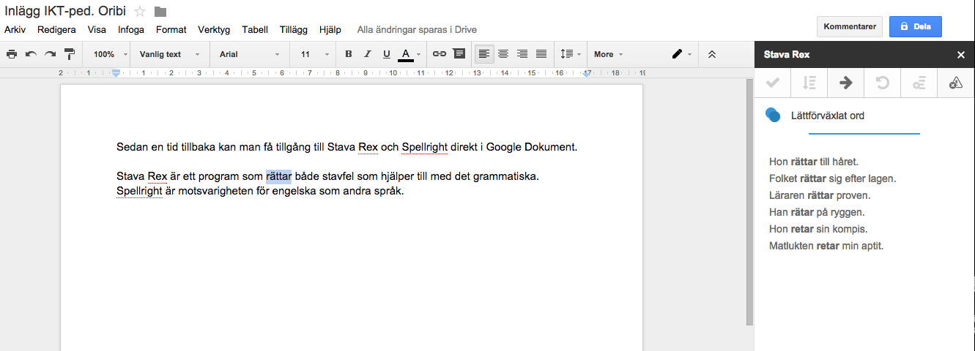This screenshot has height=351, width=975.
Task: Click the Lättförväxlat ord heading
Action: click(828, 116)
